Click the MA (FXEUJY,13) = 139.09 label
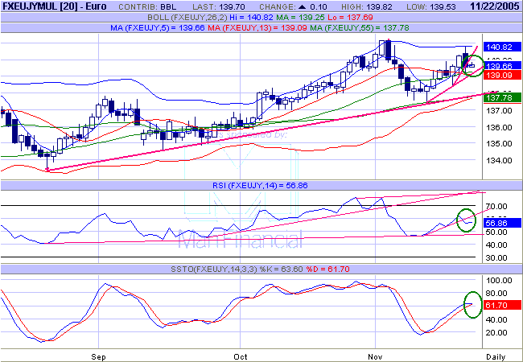The width and height of the screenshot is (523, 362). click(257, 28)
